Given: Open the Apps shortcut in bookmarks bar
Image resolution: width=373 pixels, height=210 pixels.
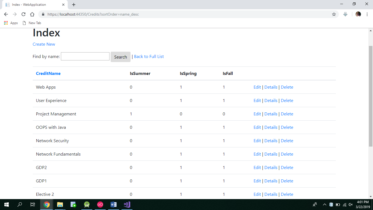Looking at the screenshot, I should (x=11, y=23).
